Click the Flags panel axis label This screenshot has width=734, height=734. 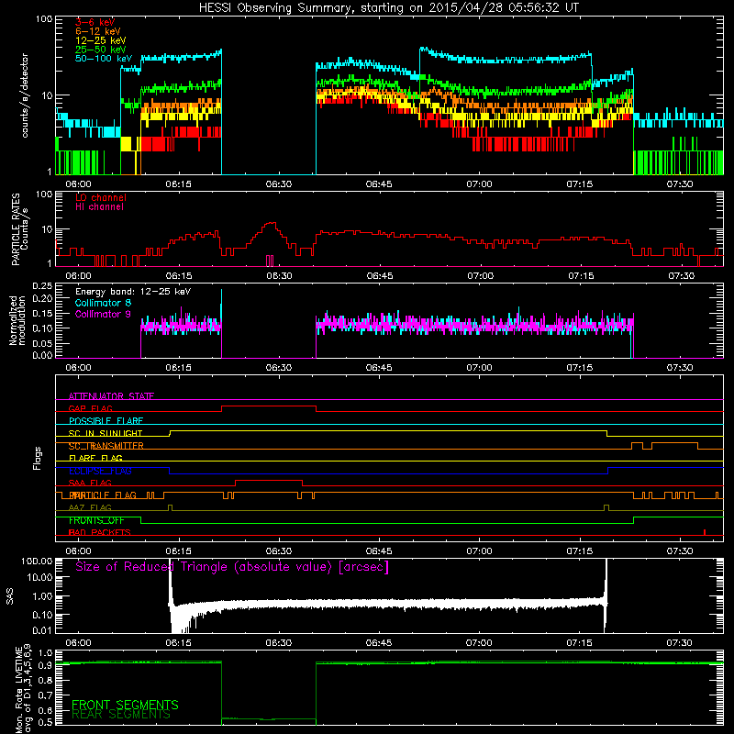coord(38,458)
